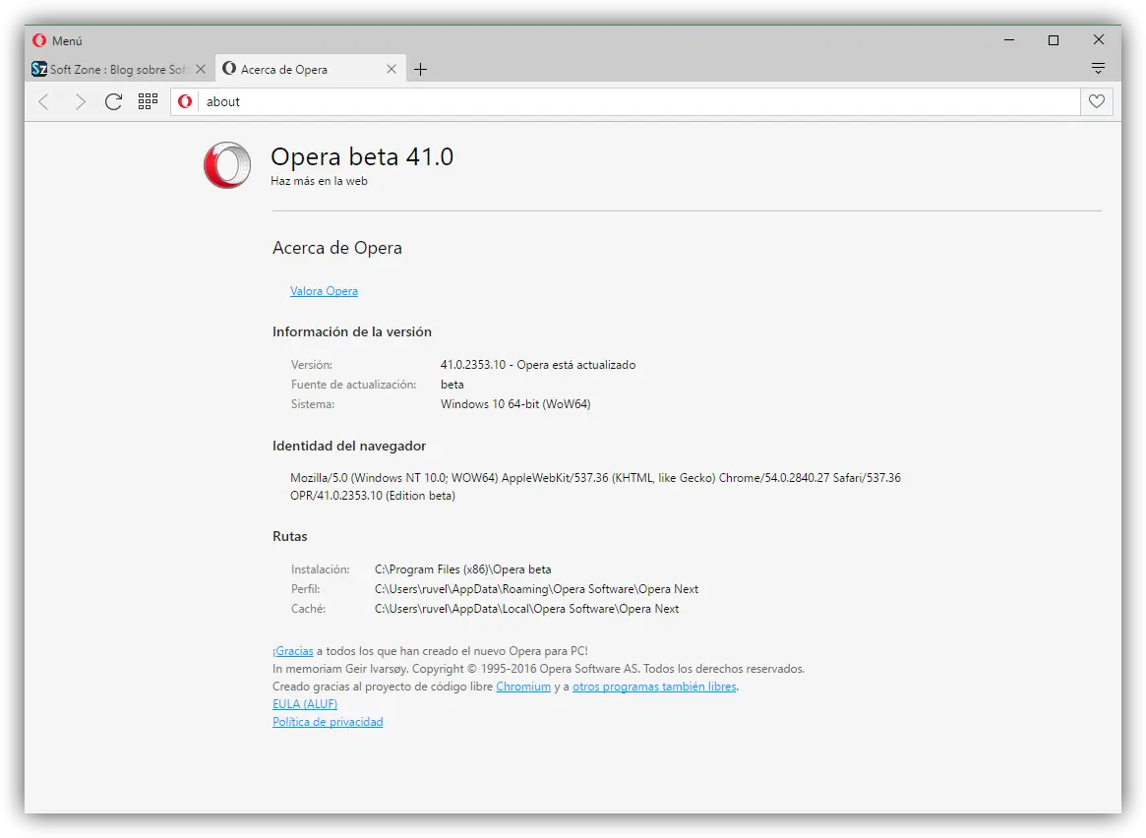Reload the current page

click(113, 101)
